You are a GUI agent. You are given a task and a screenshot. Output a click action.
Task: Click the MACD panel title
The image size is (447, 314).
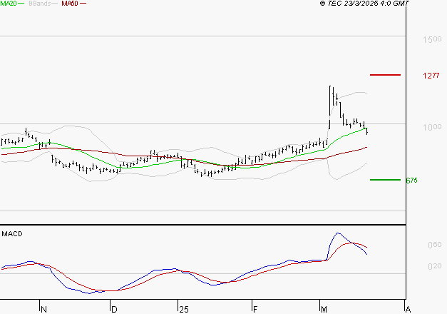[x=12, y=234]
